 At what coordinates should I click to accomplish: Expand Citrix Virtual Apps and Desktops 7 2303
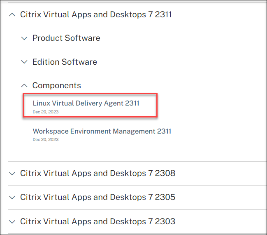tap(98, 222)
